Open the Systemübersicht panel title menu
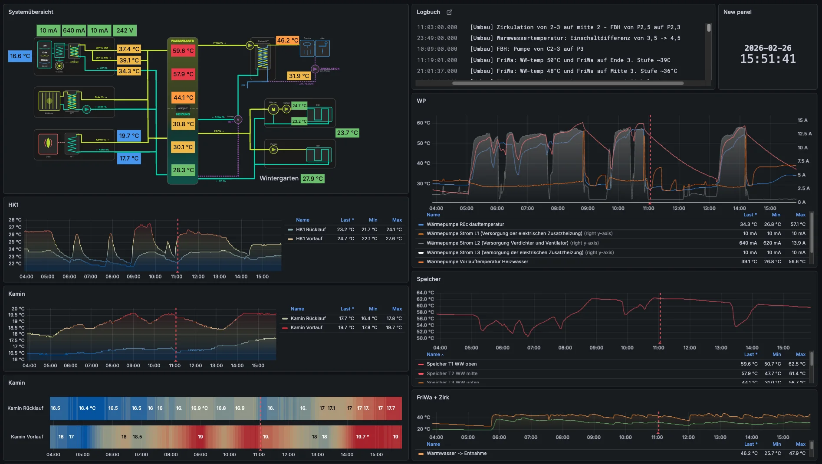Image resolution: width=822 pixels, height=464 pixels. [31, 12]
